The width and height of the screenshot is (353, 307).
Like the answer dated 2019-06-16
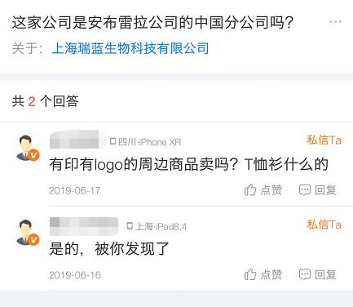click(x=263, y=274)
